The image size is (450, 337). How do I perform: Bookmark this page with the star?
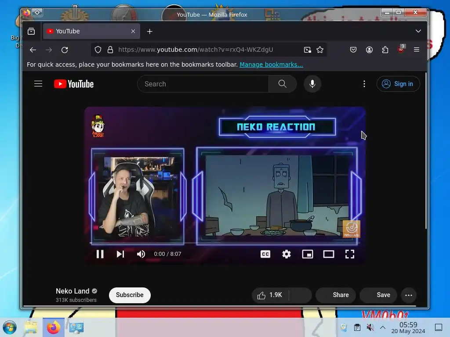pyautogui.click(x=320, y=50)
